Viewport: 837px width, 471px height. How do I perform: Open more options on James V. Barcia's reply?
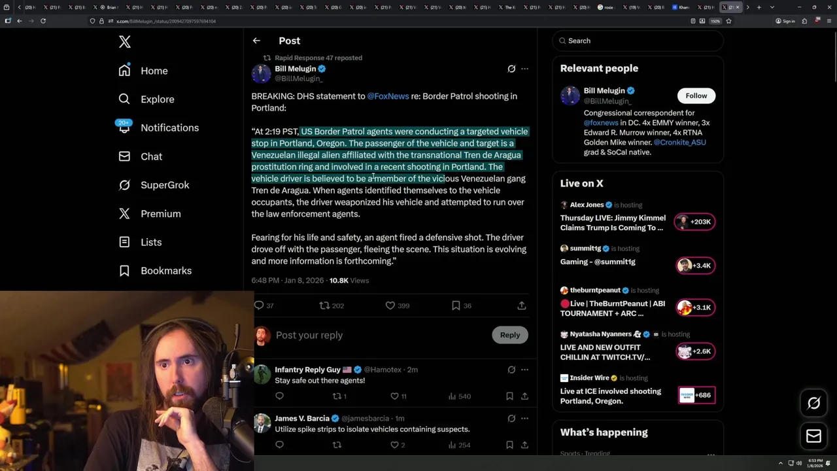524,418
